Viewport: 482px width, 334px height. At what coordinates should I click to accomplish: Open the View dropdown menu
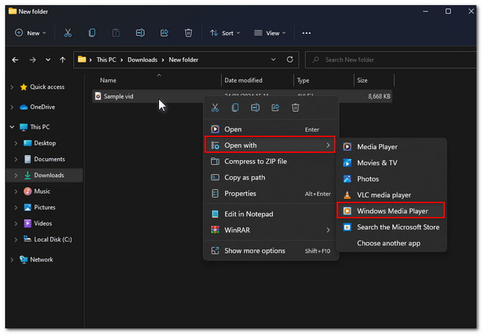pos(270,33)
